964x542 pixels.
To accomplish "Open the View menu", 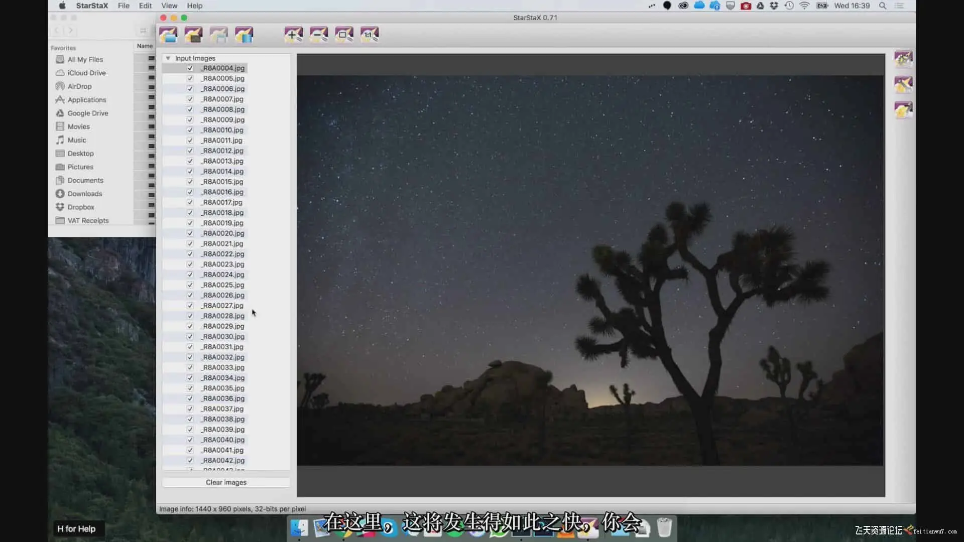I will click(x=169, y=6).
